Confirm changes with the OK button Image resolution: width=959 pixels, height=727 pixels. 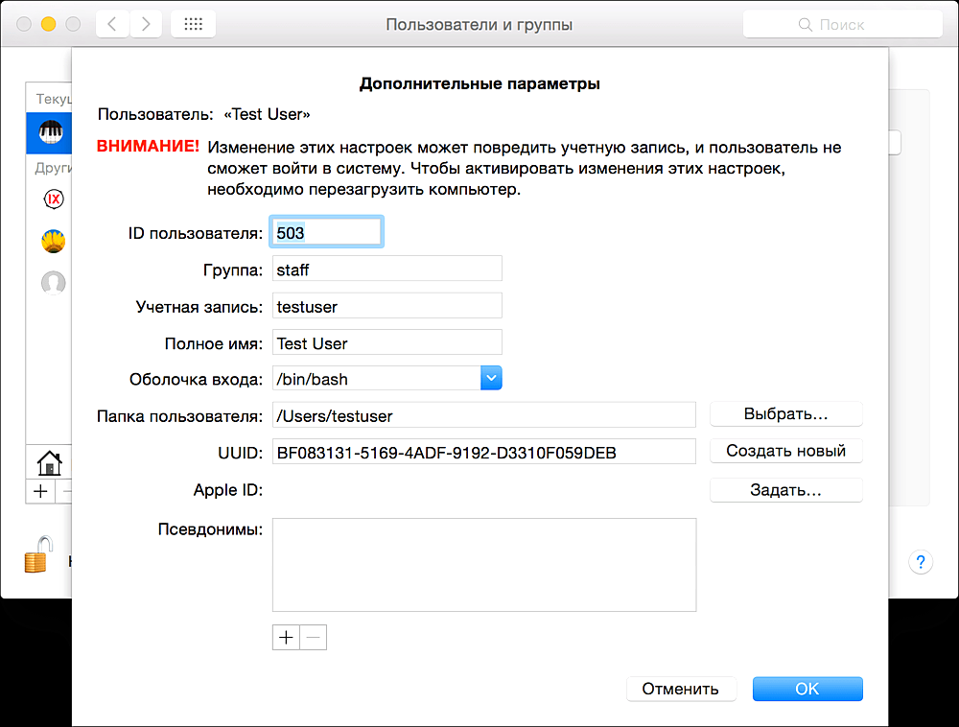click(807, 689)
